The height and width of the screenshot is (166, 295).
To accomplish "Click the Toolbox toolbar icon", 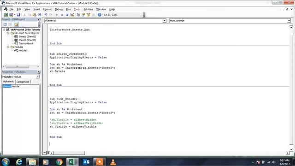I will pos(94,15).
